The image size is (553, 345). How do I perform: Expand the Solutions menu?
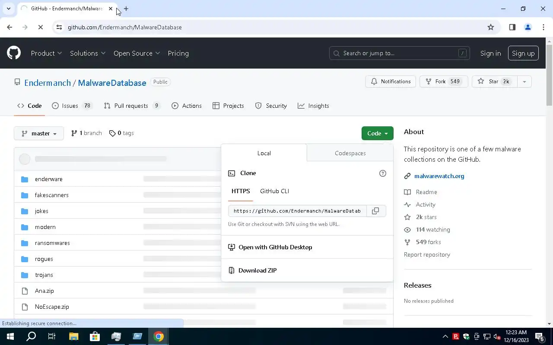pos(88,53)
